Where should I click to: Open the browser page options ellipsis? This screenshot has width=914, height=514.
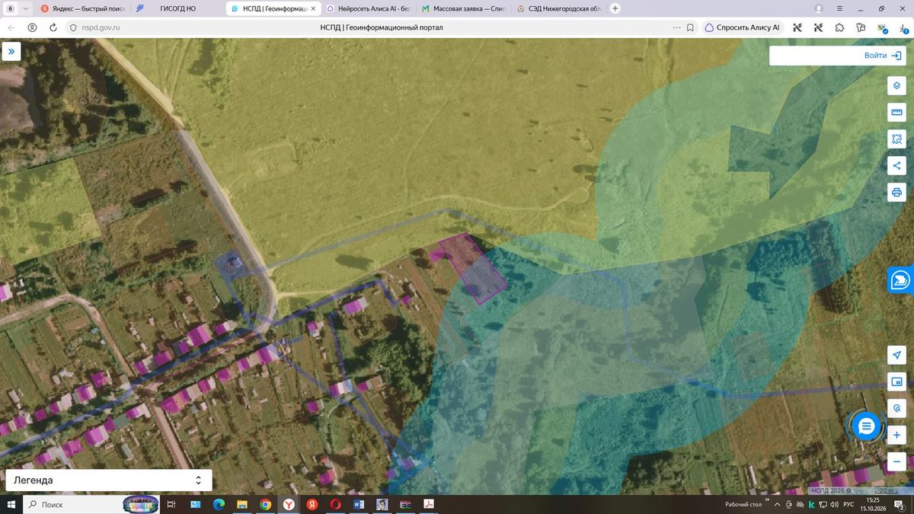[x=676, y=27]
